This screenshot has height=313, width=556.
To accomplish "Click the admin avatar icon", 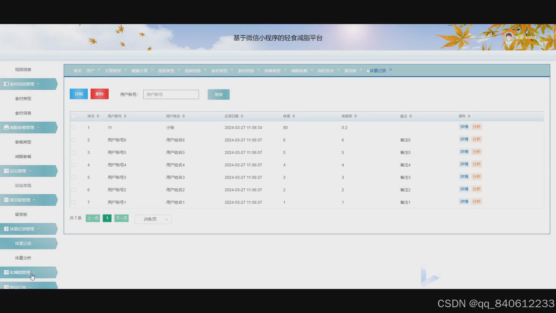I will point(509,37).
